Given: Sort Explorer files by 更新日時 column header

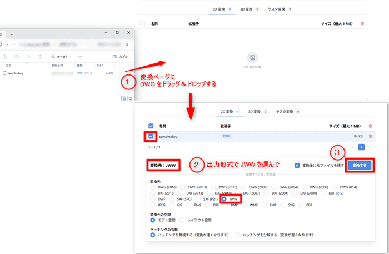Looking at the screenshot, I should 57,66.
